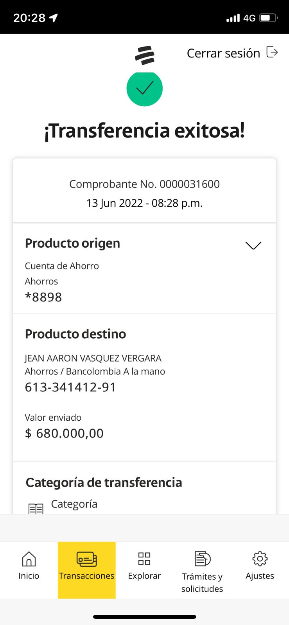Tap the location arrow in status bar

point(53,18)
